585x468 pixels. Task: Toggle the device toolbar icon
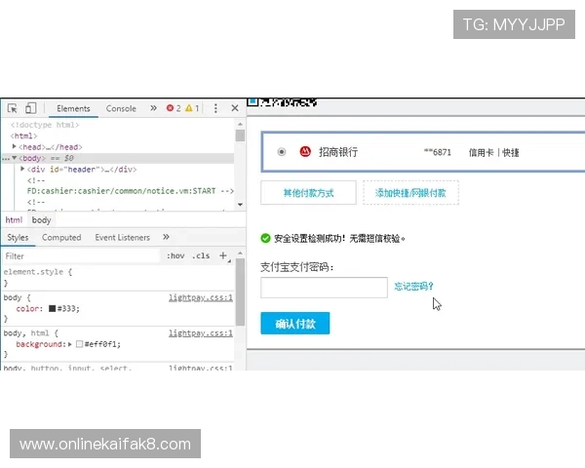pos(30,108)
